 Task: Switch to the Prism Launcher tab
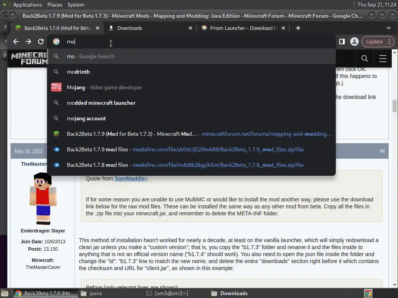coord(243,28)
